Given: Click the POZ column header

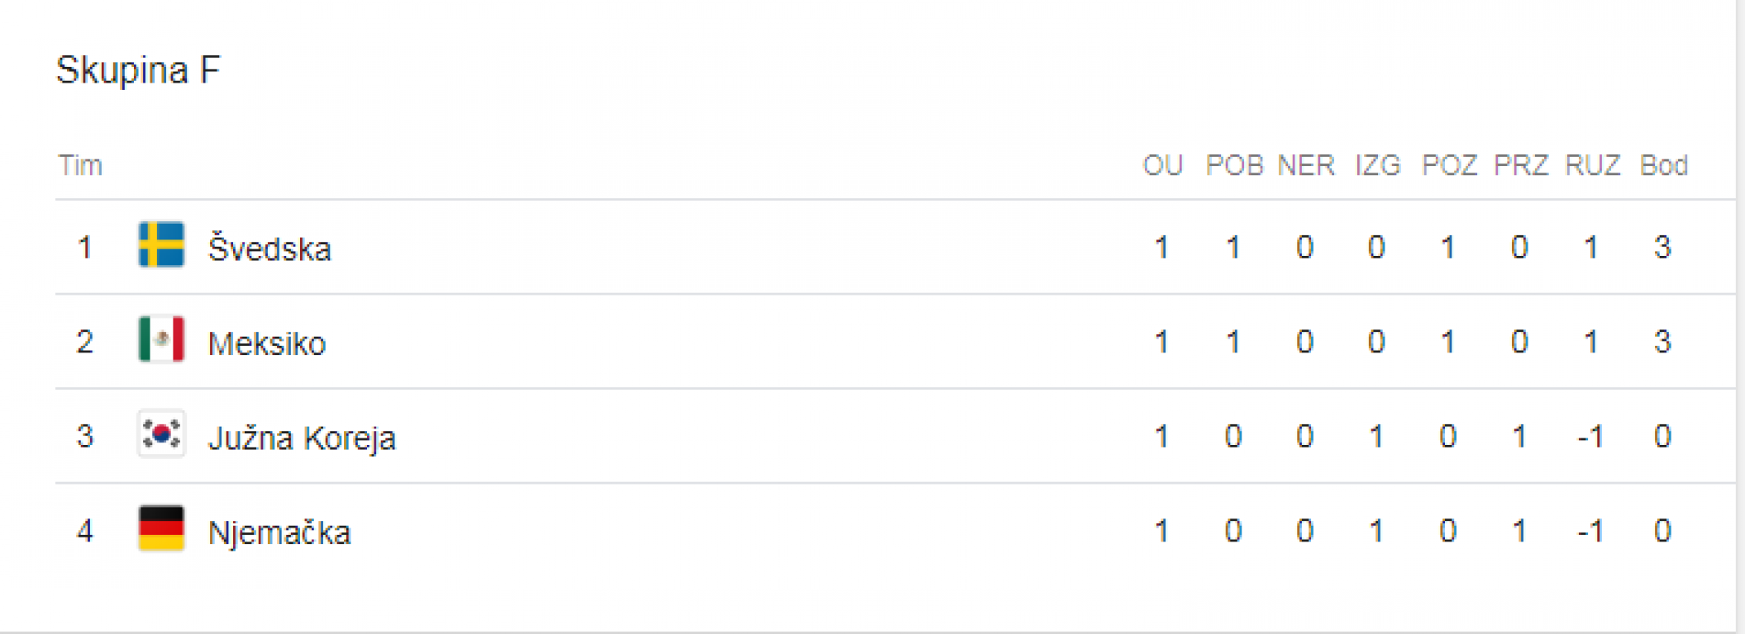Looking at the screenshot, I should coord(1449,165).
